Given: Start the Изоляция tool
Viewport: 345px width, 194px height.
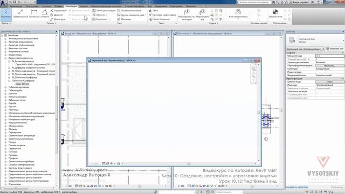Looking at the screenshot, I should coord(124,19).
